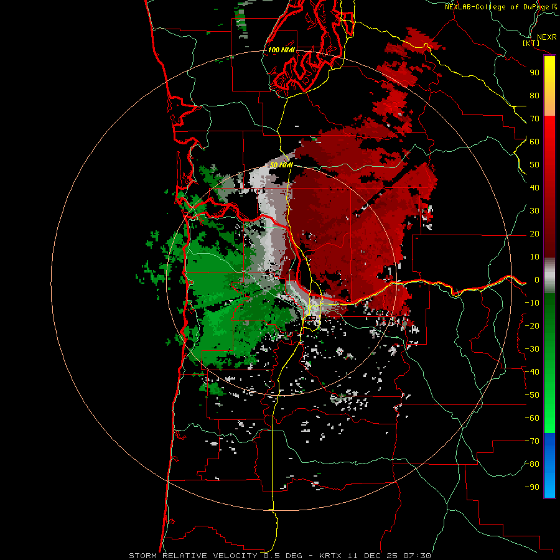Click the 0 value on the velocity scale
The height and width of the screenshot is (560, 560).
point(537,280)
